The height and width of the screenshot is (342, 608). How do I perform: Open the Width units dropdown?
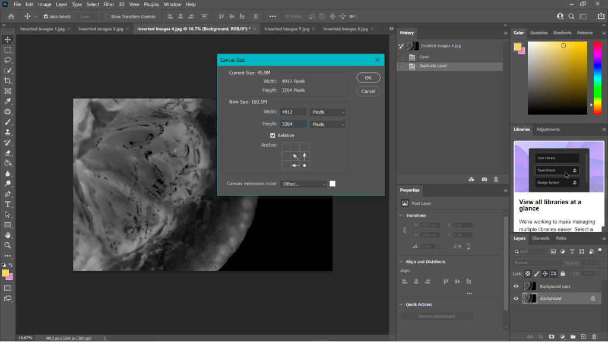328,112
